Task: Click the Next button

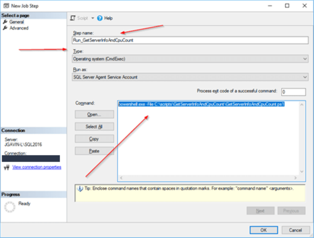Action: (x=260, y=211)
